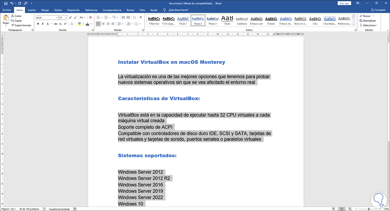Open the Arial font name dropdown
This screenshot has width=390, height=211.
coord(57,18)
